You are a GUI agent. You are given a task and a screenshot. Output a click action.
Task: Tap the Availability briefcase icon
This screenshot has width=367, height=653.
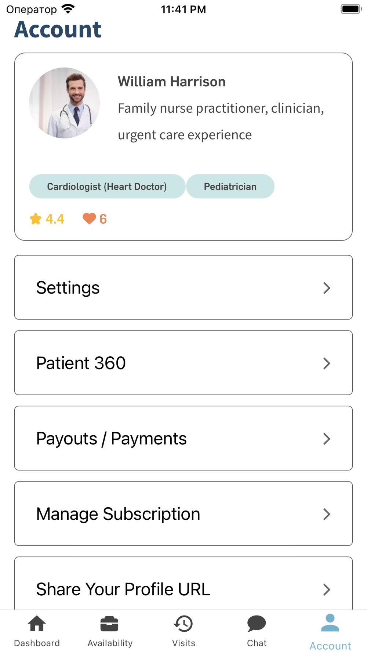coord(109,624)
